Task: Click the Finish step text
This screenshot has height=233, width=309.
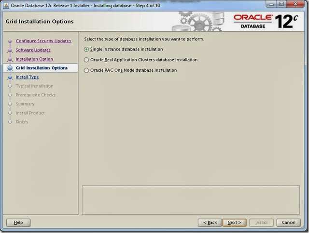Action: tap(22, 122)
